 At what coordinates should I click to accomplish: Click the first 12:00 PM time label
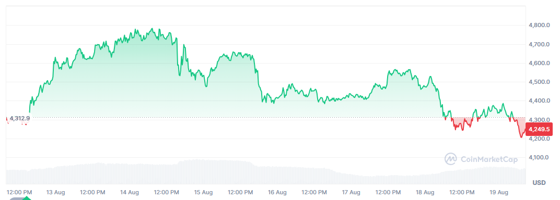[x=20, y=193]
